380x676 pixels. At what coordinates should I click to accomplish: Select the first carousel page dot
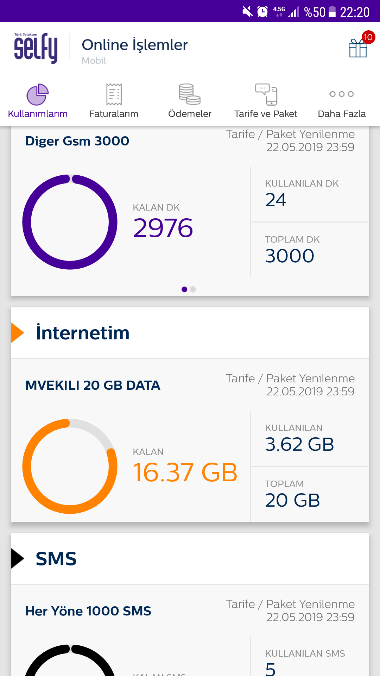[184, 289]
